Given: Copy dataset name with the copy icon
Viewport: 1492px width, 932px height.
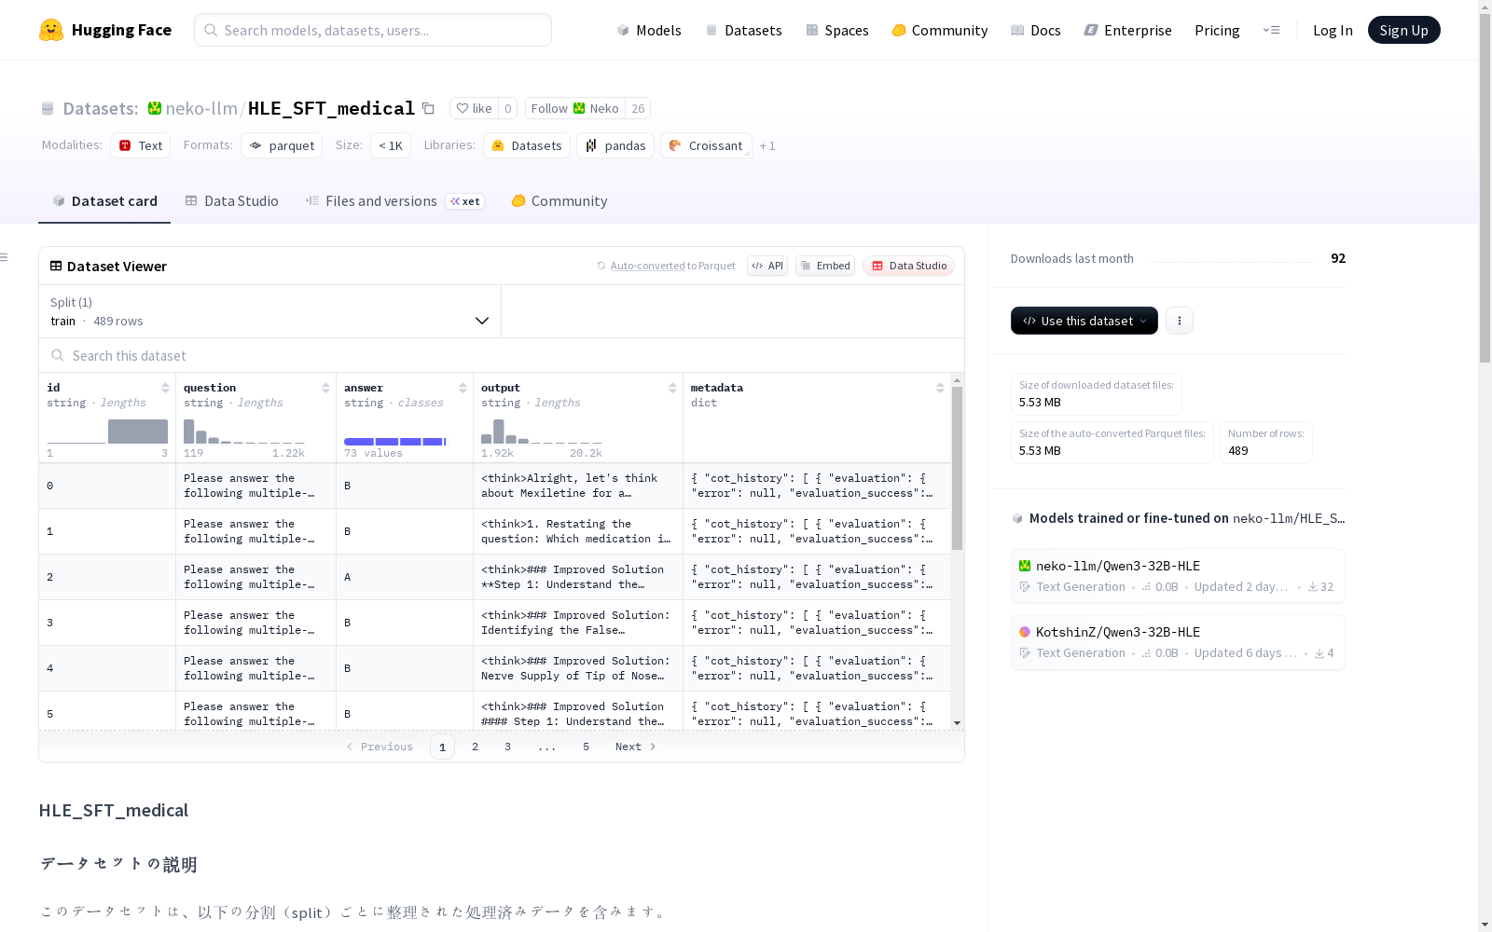Looking at the screenshot, I should coord(428,108).
